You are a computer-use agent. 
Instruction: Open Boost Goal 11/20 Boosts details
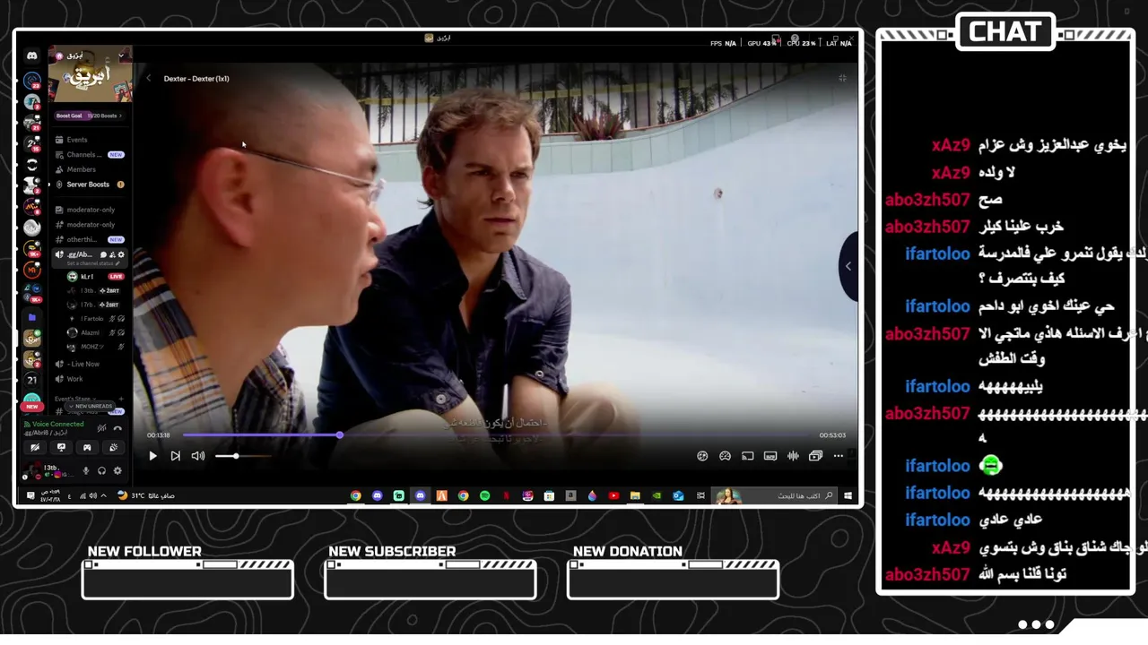pyautogui.click(x=90, y=116)
